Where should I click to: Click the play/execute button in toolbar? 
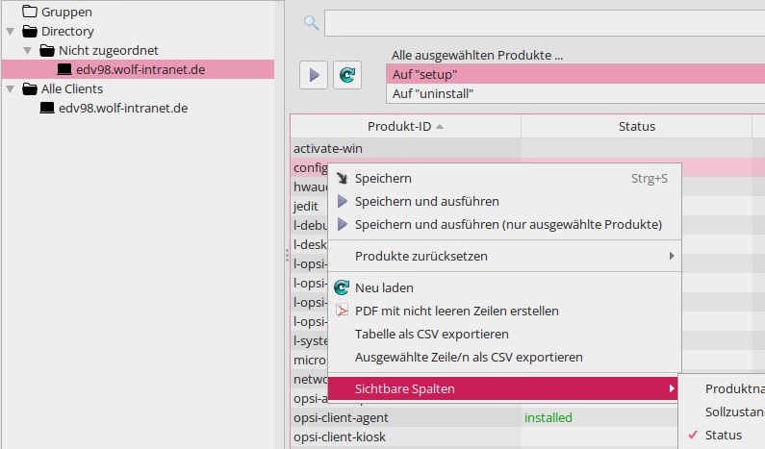[x=314, y=75]
